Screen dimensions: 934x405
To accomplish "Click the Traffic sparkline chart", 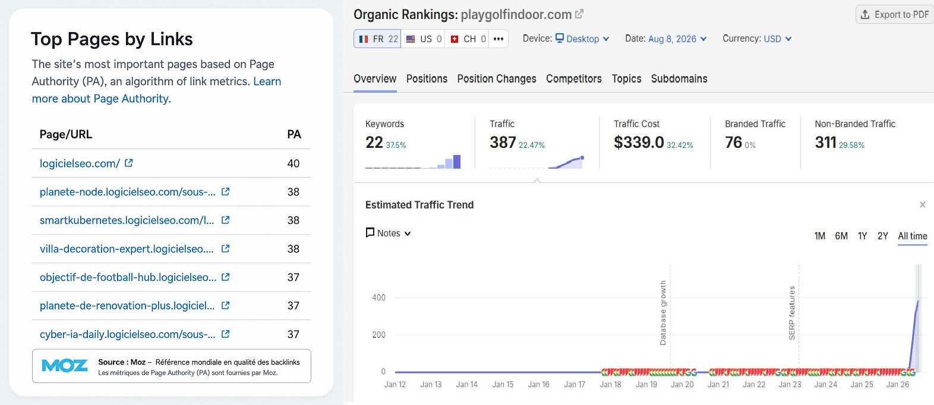I will pyautogui.click(x=537, y=162).
